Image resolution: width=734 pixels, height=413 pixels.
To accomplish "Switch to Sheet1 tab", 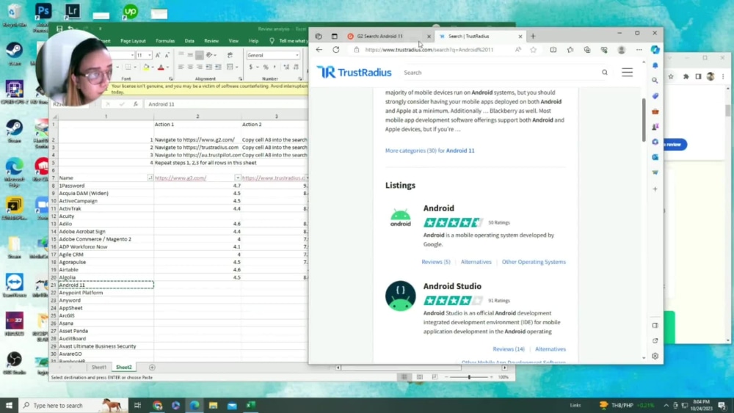I will click(99, 368).
